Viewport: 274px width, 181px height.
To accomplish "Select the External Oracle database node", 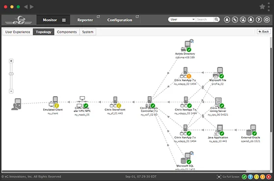I will tap(251, 130).
